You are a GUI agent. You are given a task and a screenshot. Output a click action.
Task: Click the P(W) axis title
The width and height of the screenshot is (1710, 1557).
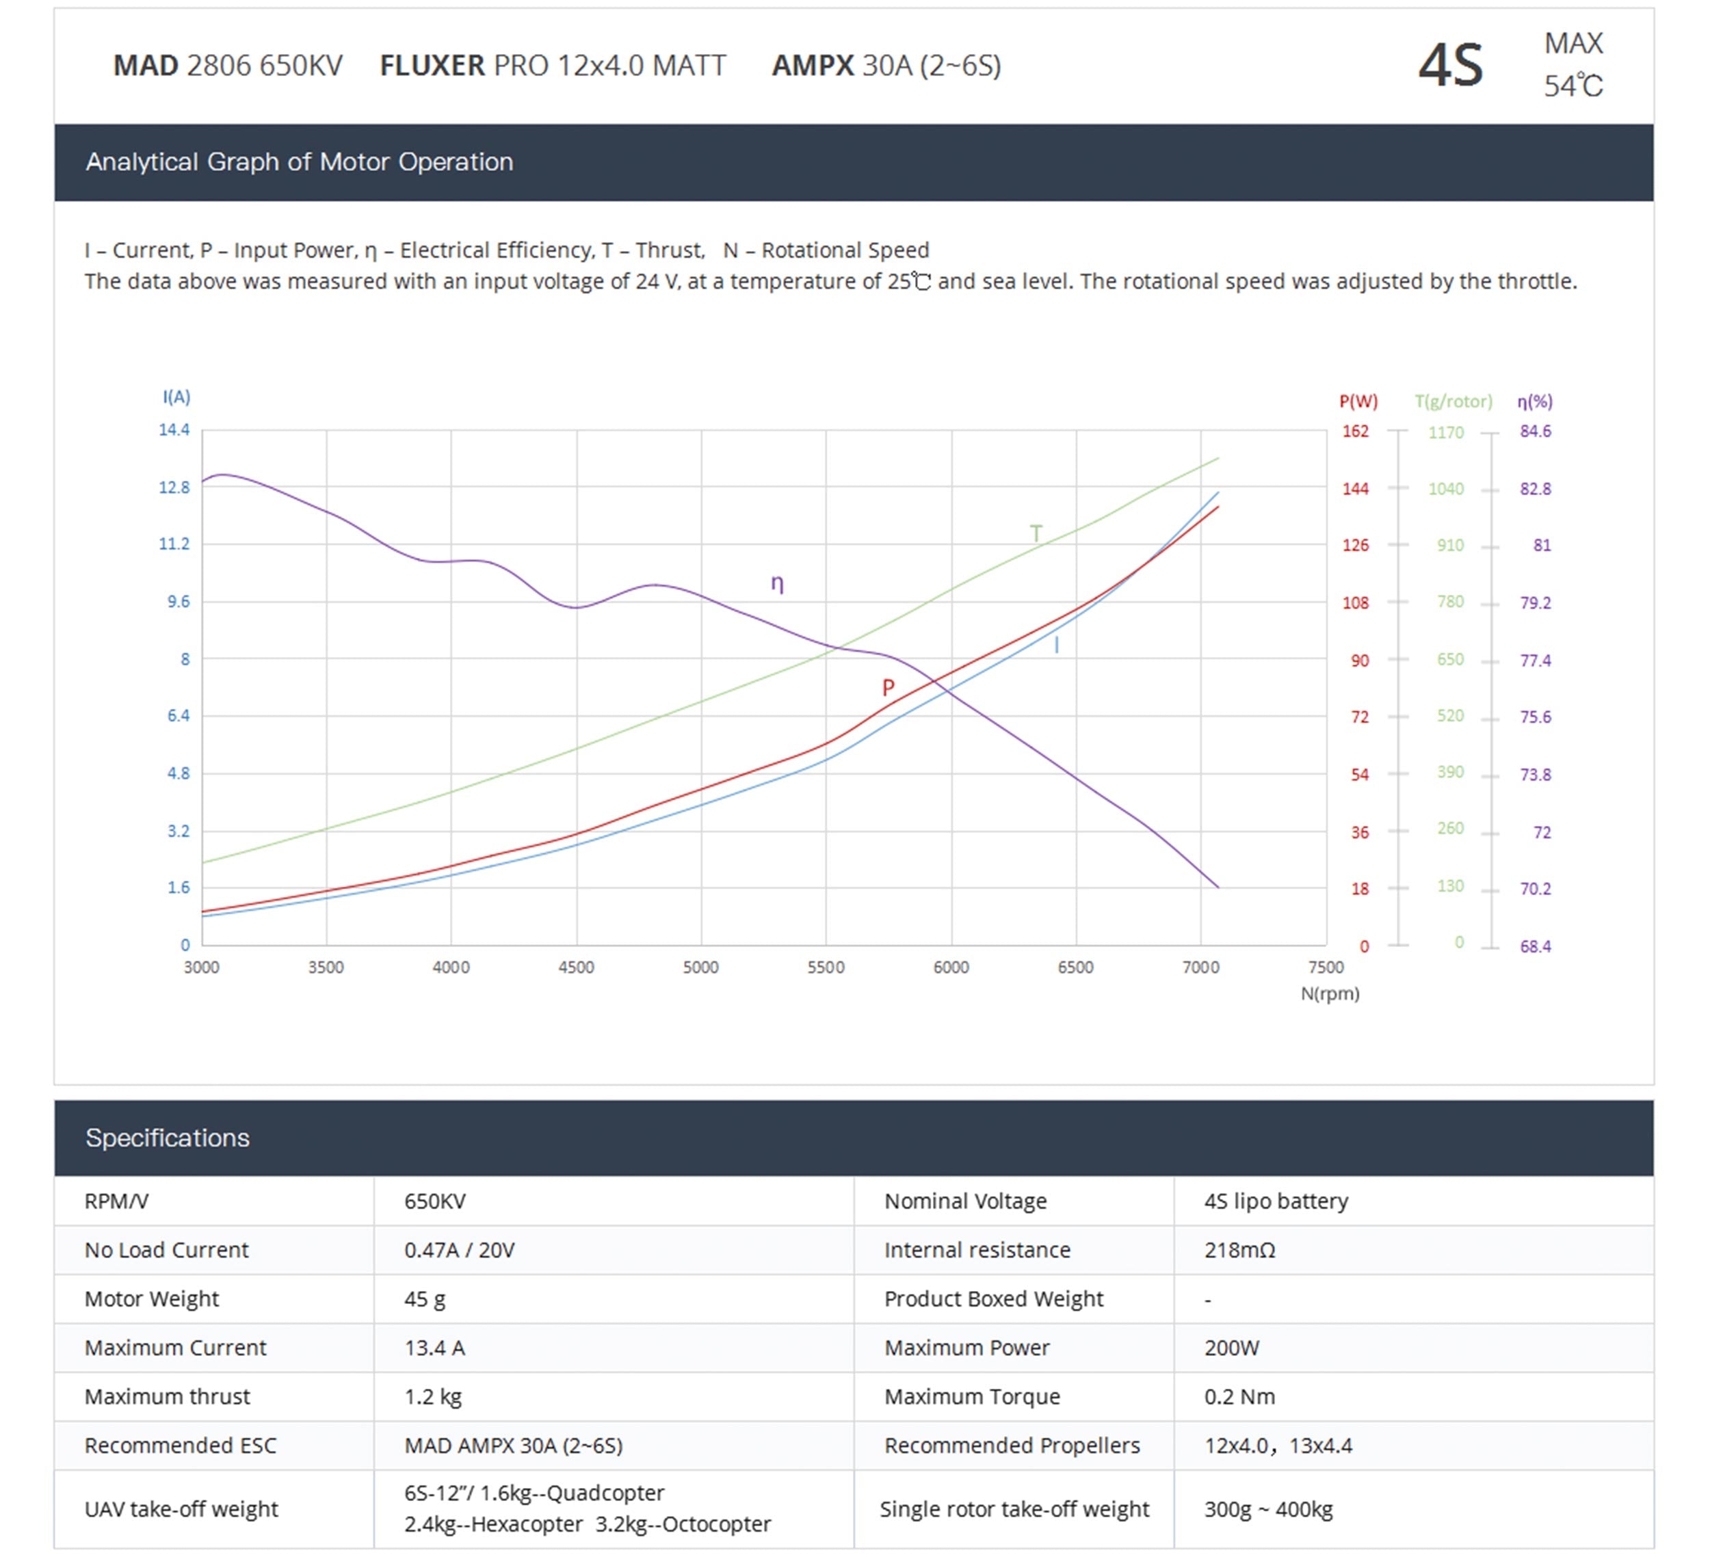(x=1358, y=401)
